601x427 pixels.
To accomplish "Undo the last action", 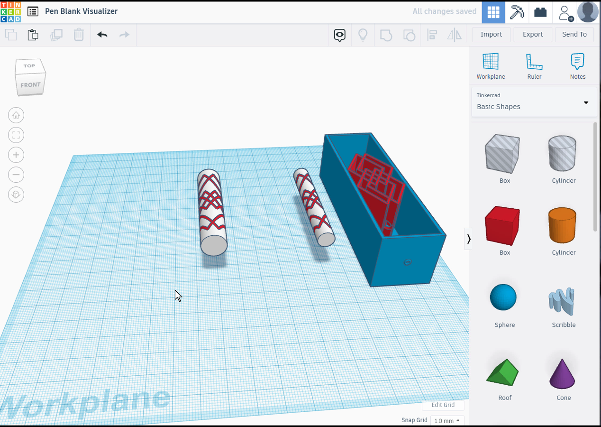I will pos(102,35).
